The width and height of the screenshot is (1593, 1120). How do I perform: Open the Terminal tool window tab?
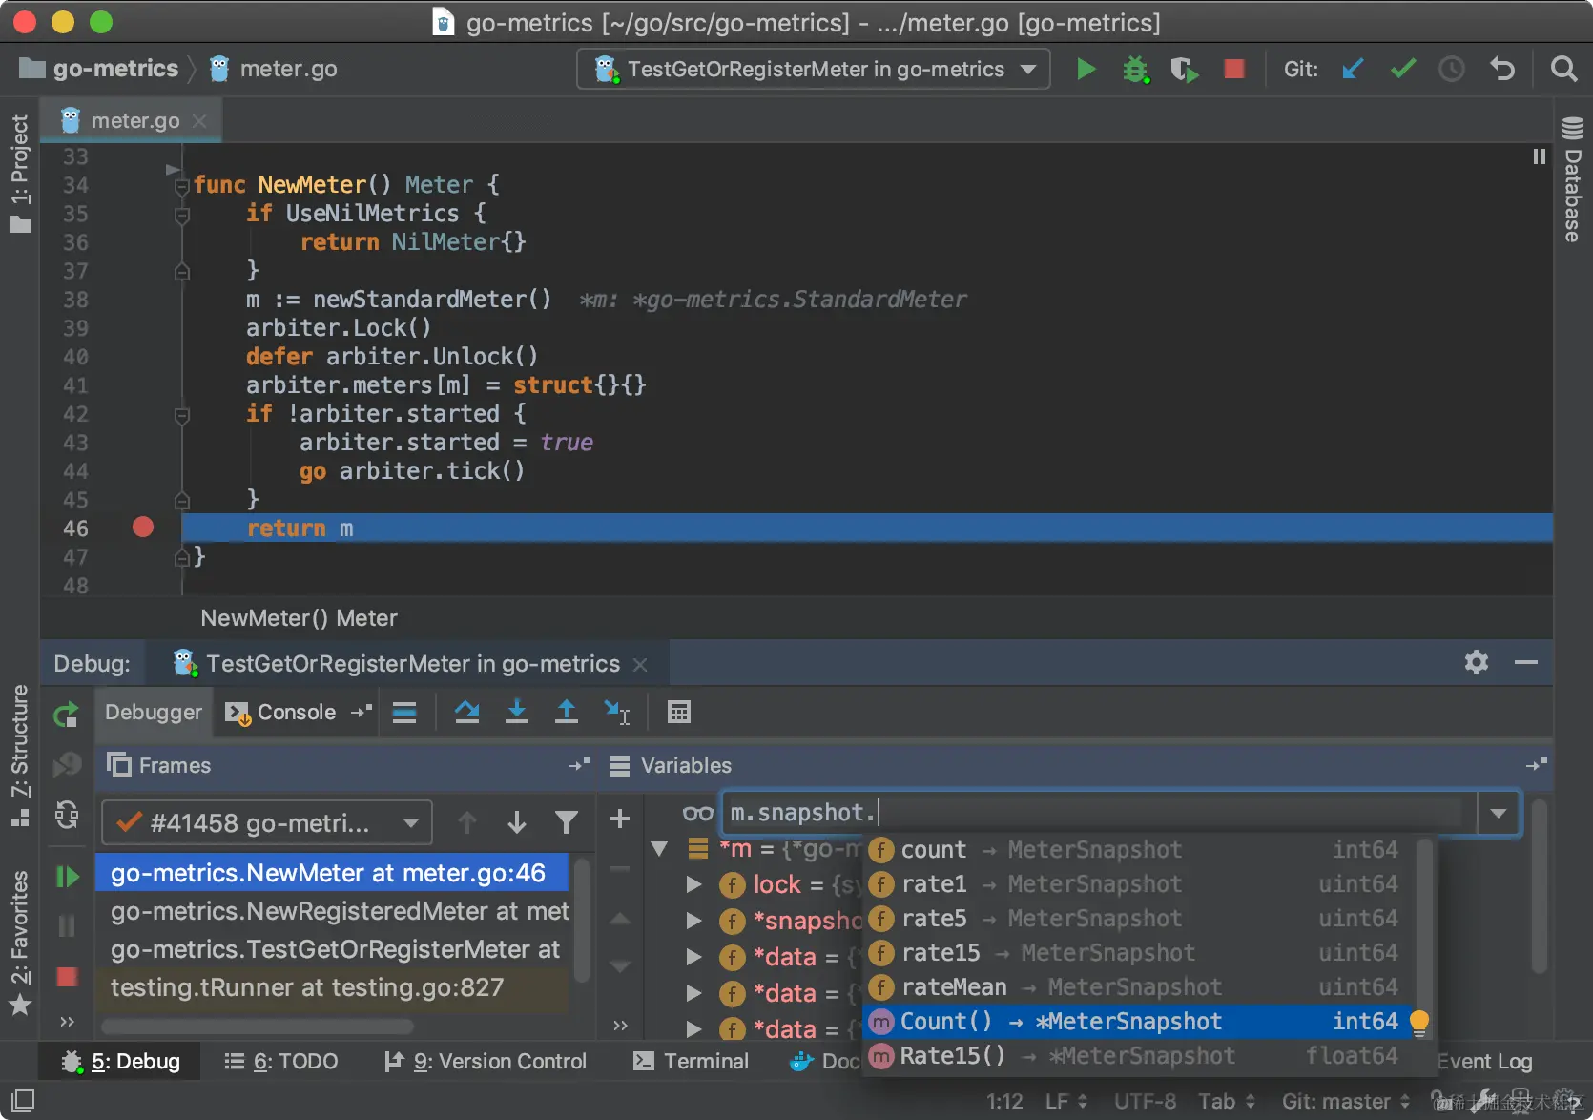tap(692, 1061)
